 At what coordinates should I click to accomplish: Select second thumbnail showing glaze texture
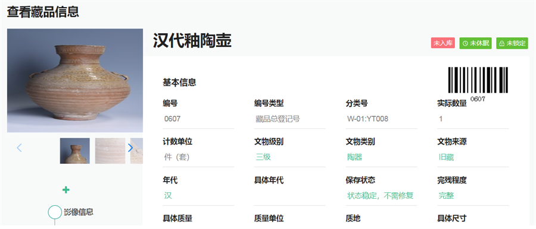click(x=110, y=151)
